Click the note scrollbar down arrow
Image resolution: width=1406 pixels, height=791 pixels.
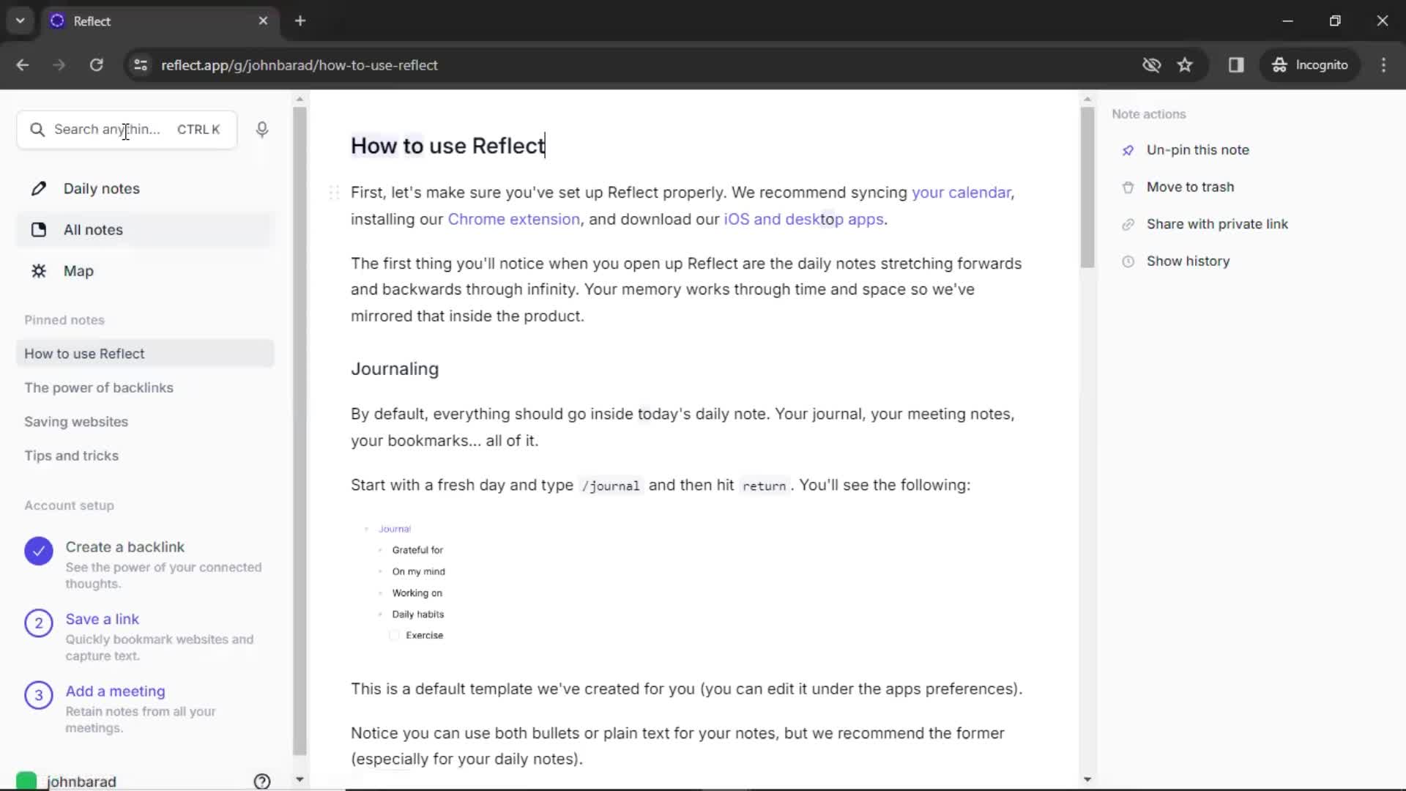pos(1087,780)
